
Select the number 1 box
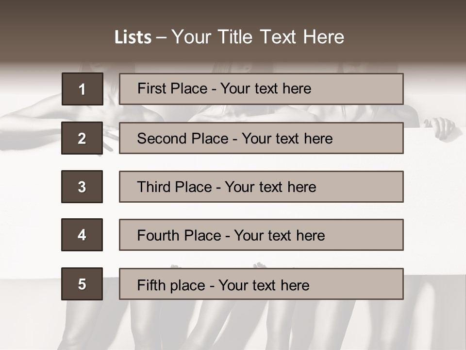click(82, 89)
